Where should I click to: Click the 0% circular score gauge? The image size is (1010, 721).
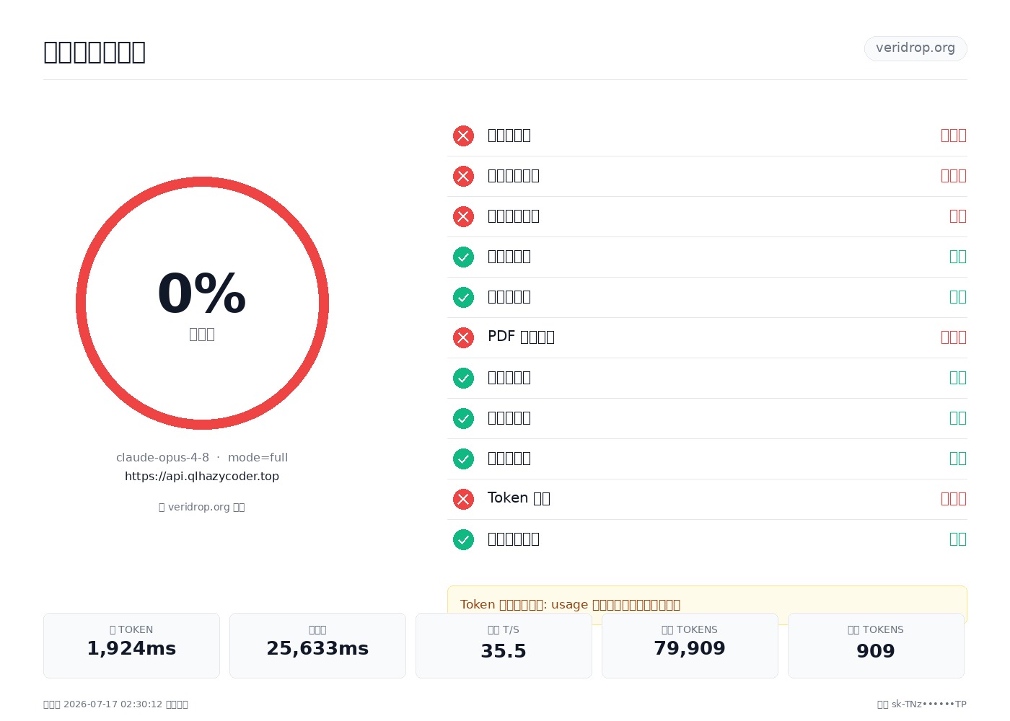202,303
